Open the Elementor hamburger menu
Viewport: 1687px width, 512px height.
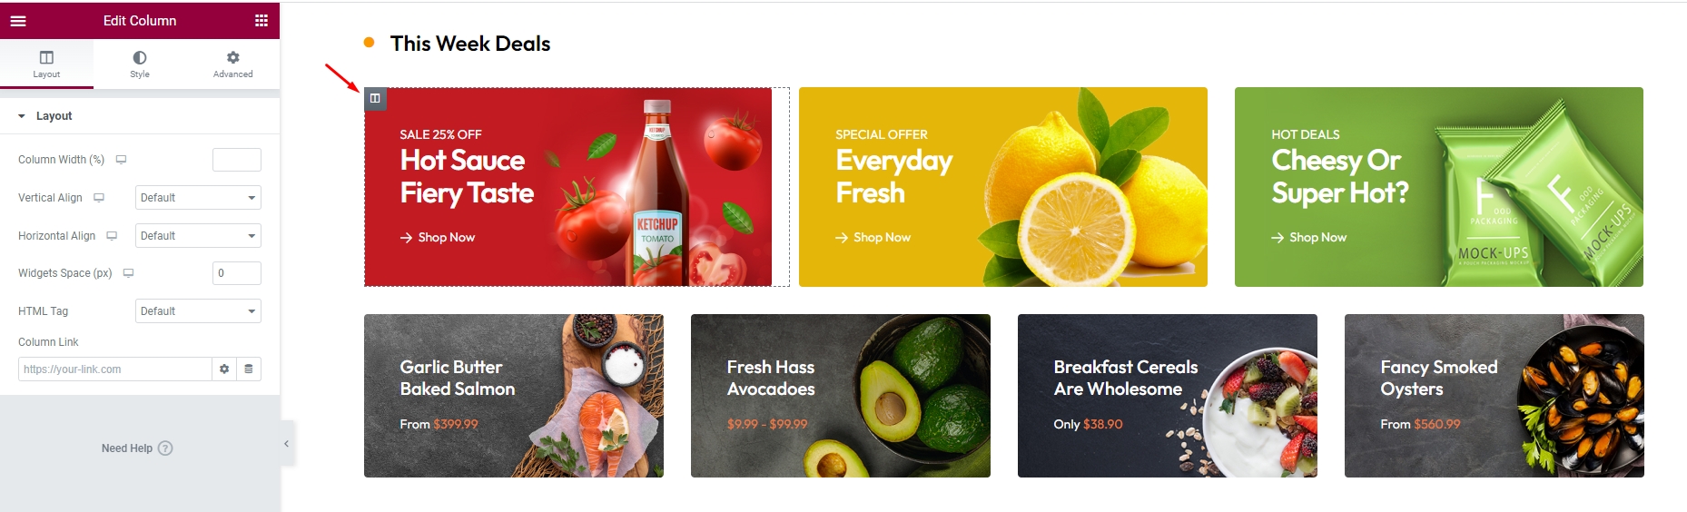pyautogui.click(x=18, y=20)
